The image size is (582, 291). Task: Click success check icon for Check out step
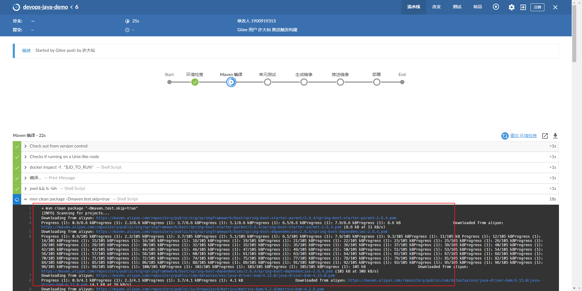pyautogui.click(x=17, y=146)
